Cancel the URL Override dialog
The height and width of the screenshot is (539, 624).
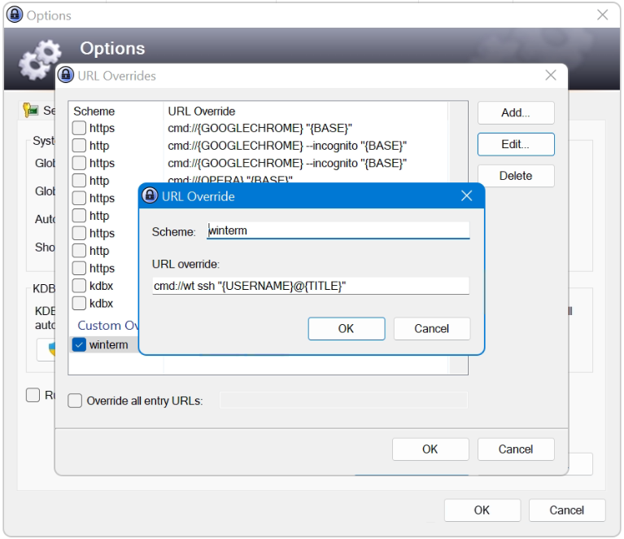click(432, 329)
